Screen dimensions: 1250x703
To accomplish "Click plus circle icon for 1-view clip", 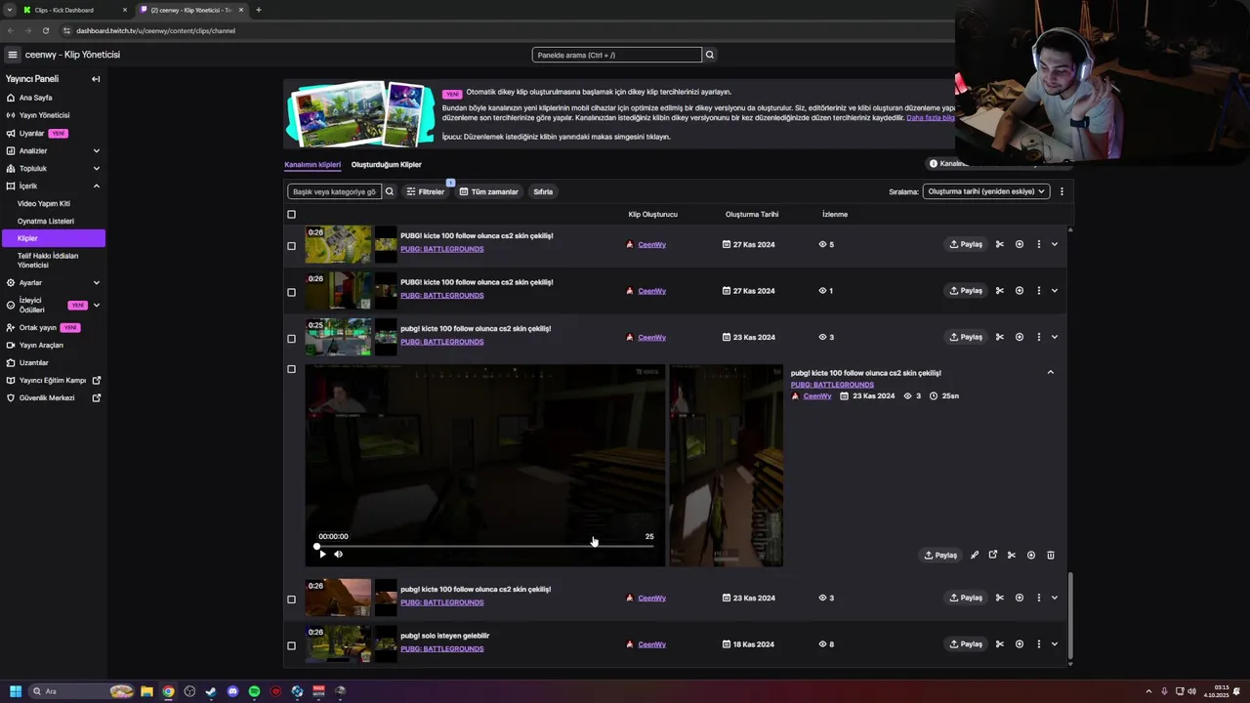I will click(1020, 291).
